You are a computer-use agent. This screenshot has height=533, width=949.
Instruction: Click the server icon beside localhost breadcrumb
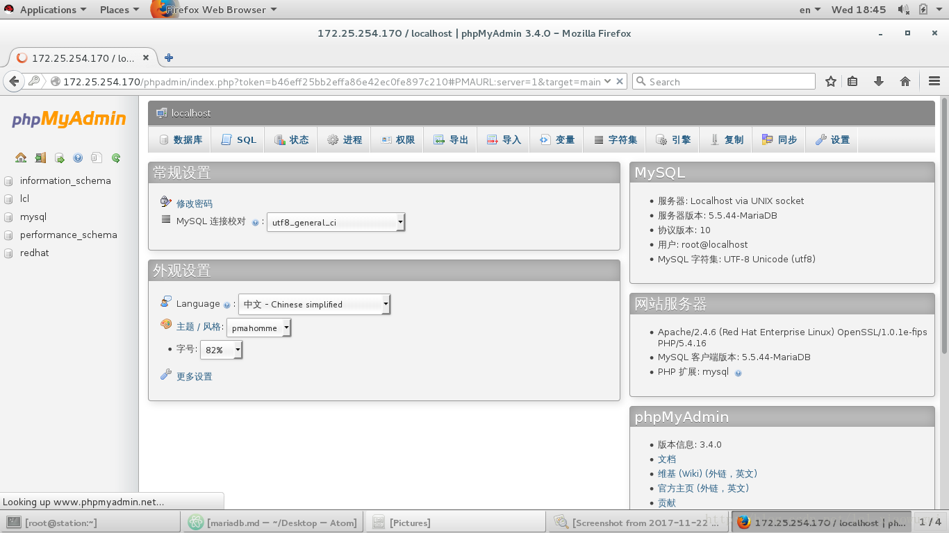(x=161, y=113)
